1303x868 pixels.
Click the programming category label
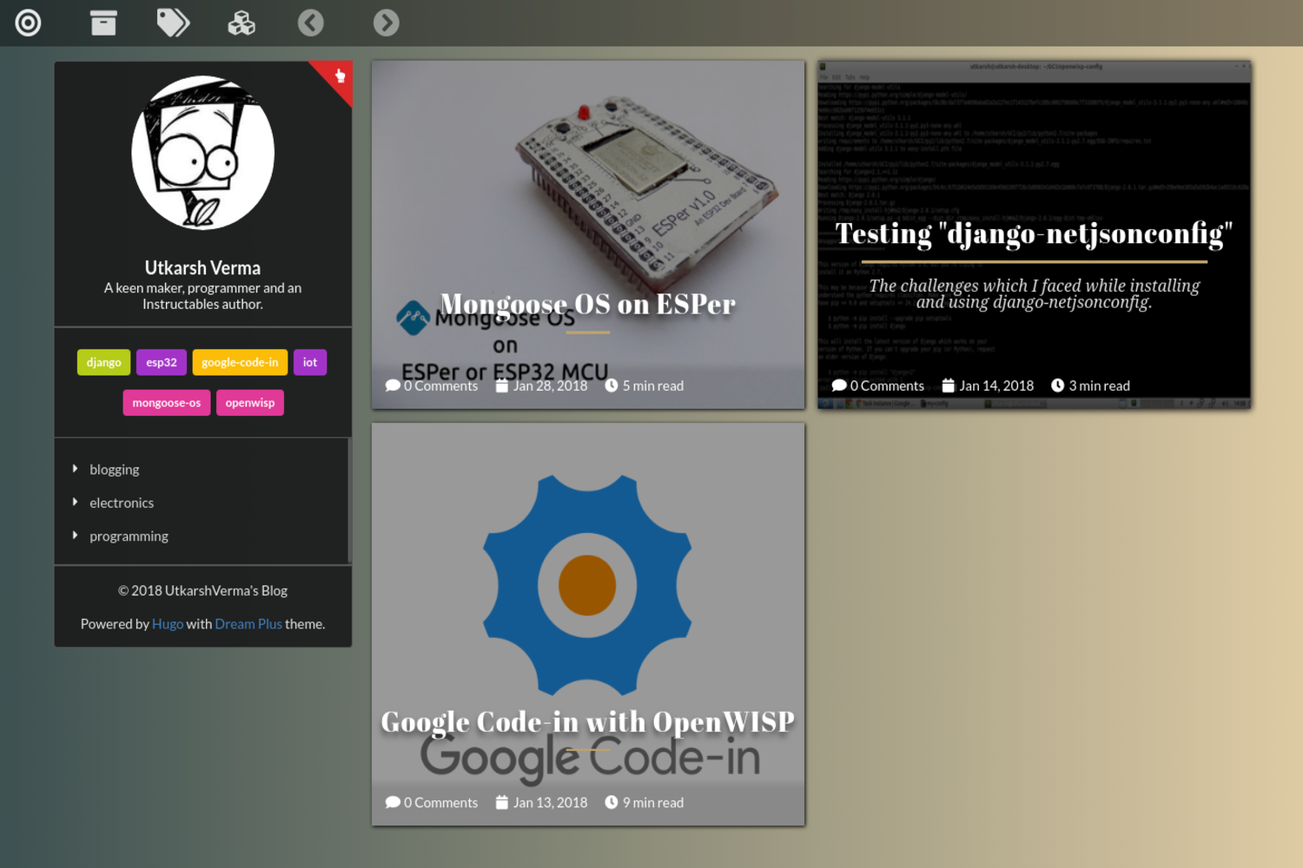(x=129, y=536)
